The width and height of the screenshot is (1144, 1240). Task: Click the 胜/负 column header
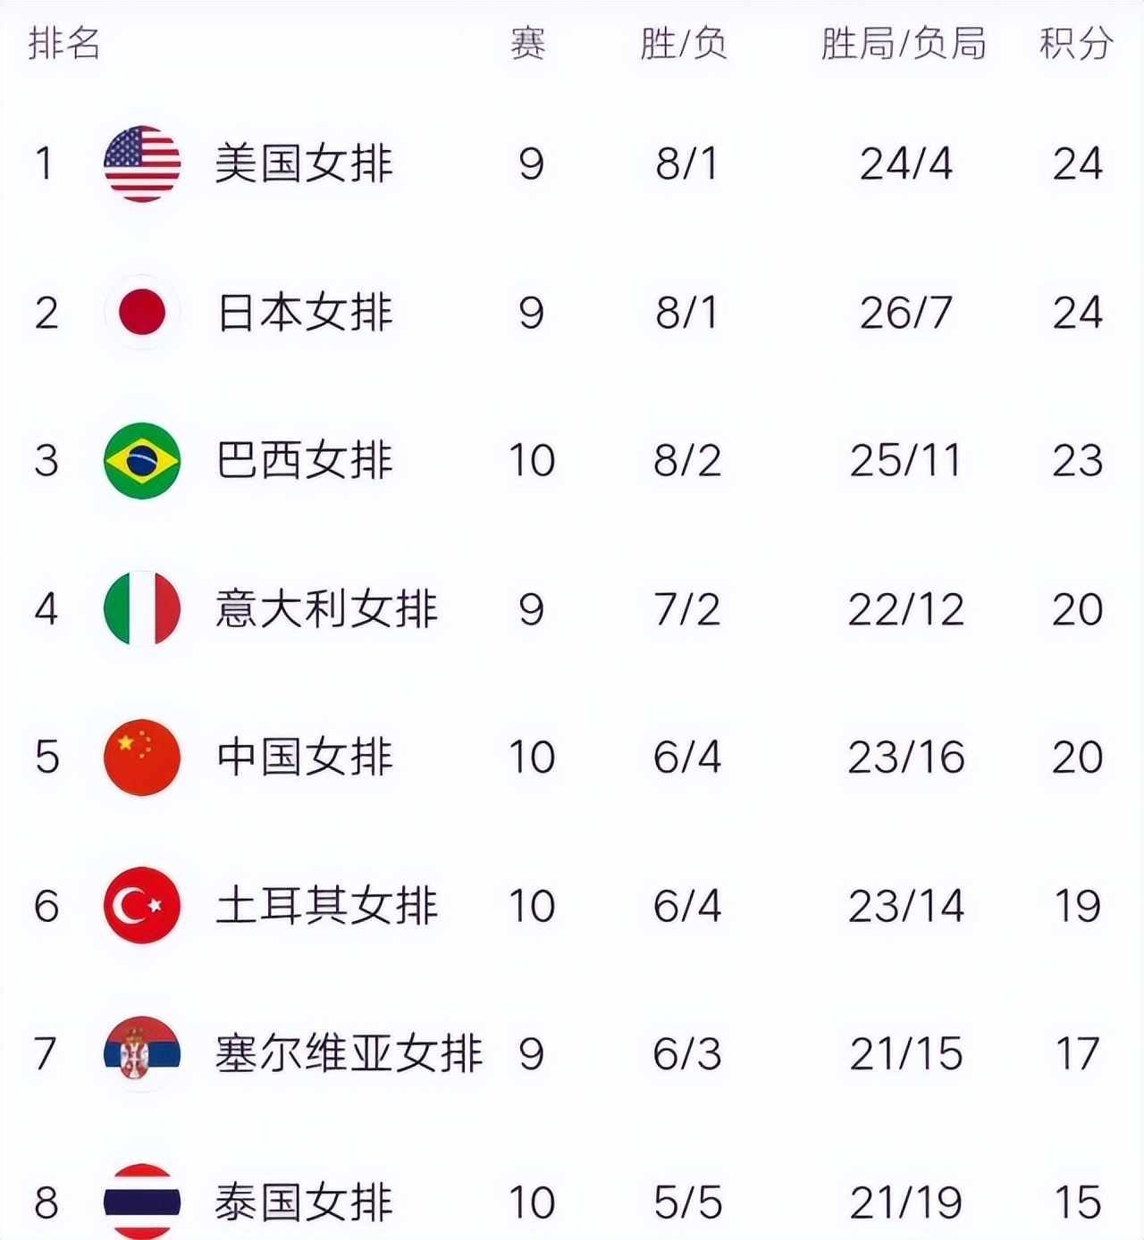pos(684,43)
